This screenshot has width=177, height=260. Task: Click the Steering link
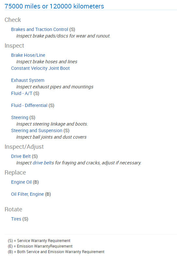tap(20, 117)
